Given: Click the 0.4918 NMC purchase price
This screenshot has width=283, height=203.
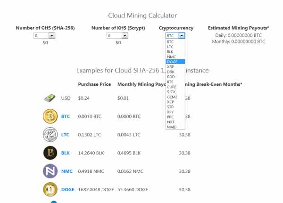Looking at the screenshot, I should click(91, 171).
